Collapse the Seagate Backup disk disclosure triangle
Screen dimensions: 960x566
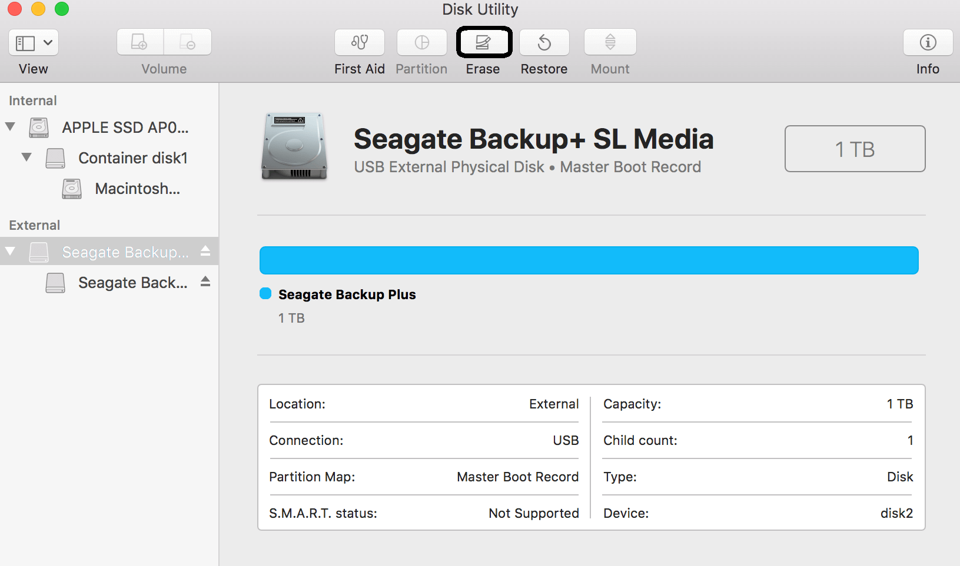click(x=10, y=252)
